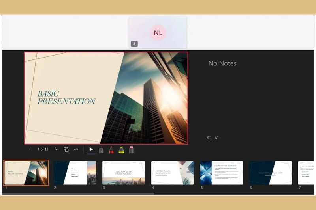Click the muted microphone icon on NL tile
The image size is (316, 210).
(x=134, y=44)
